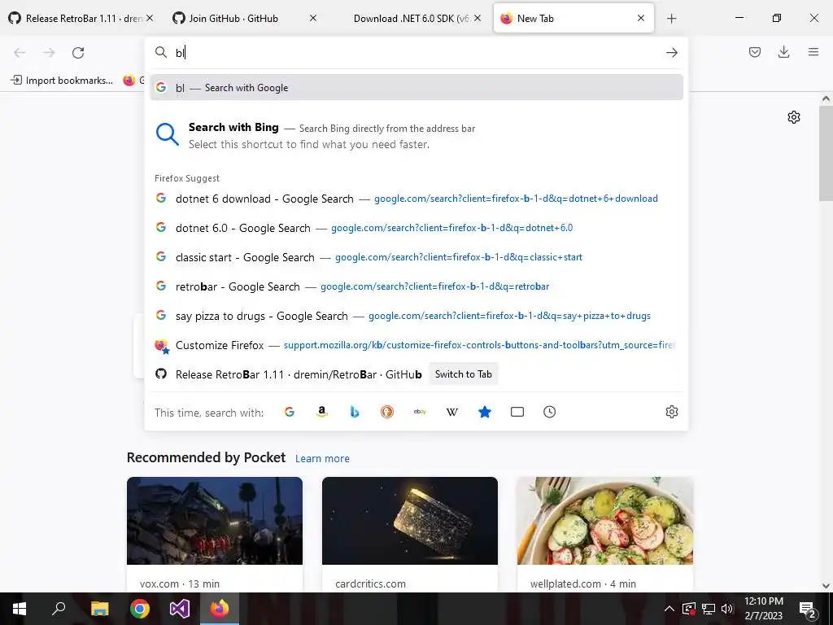This screenshot has height=625, width=833.
Task: Open 'dotnet 6.0 - Google Search' suggestion
Action: pyautogui.click(x=416, y=228)
